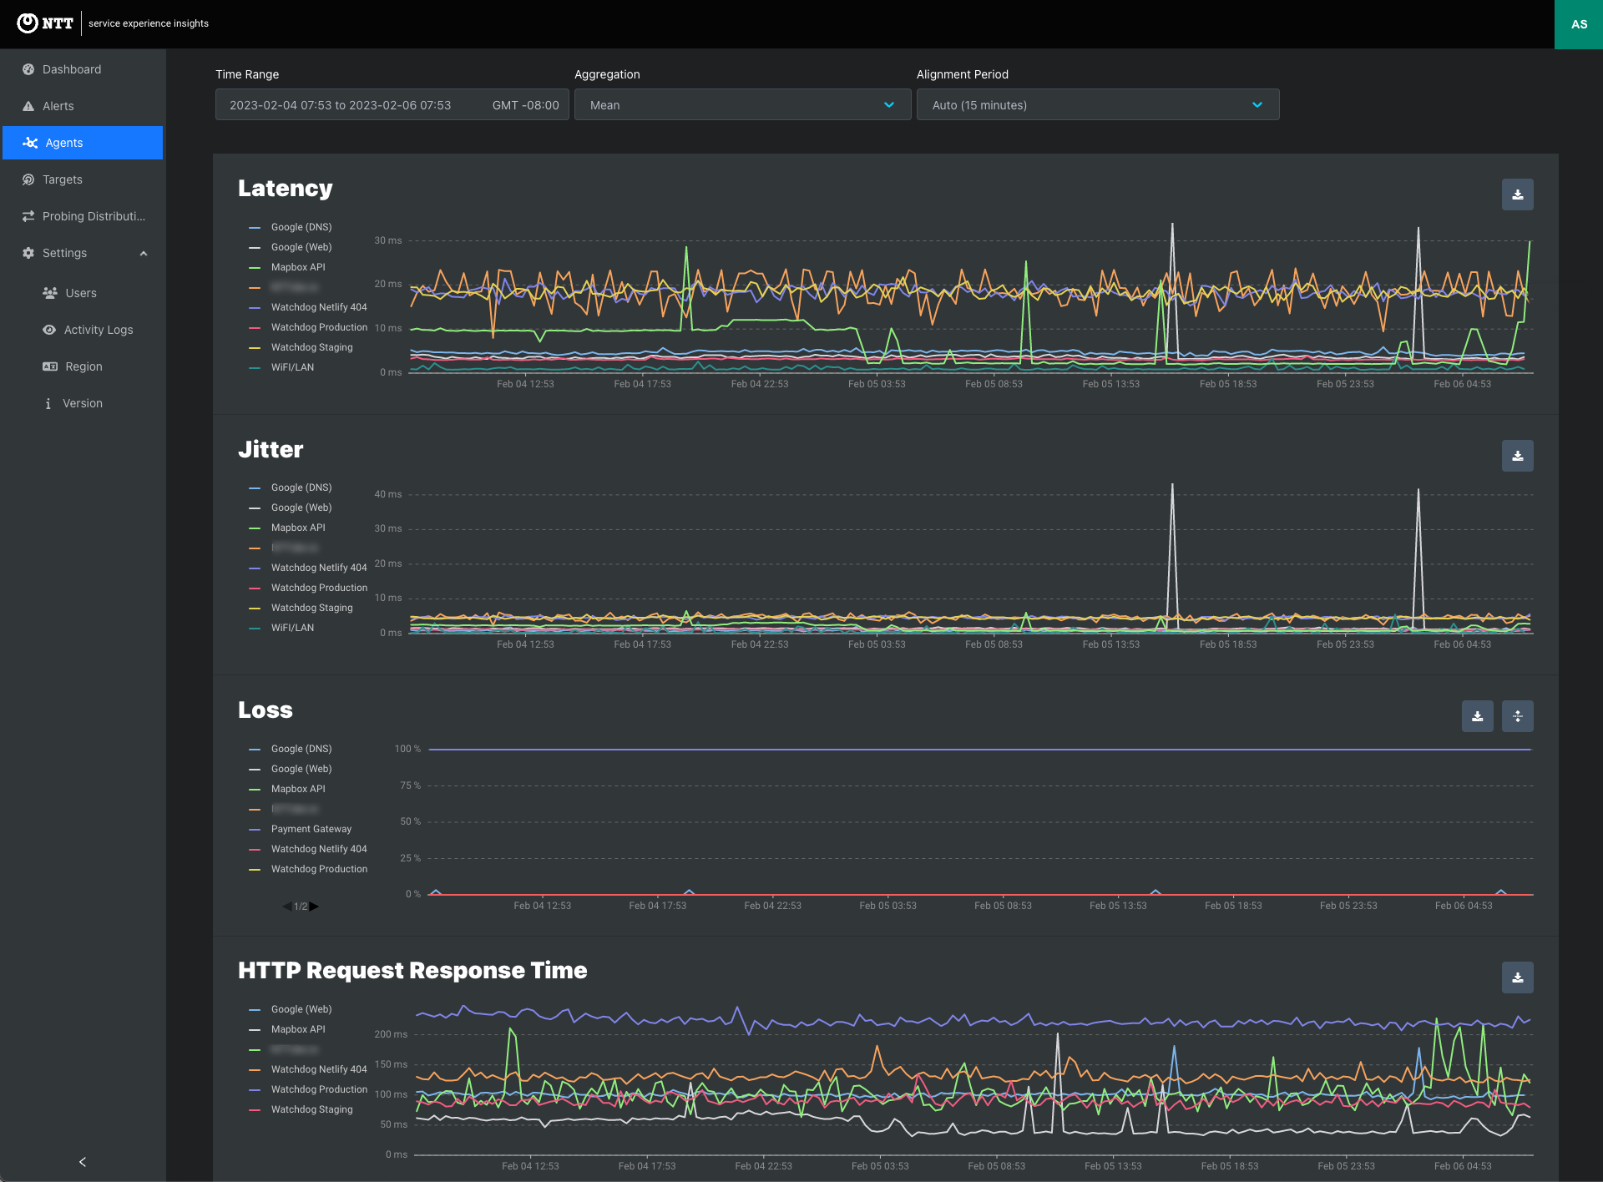The height and width of the screenshot is (1182, 1603).
Task: Click the Latency chart heading
Action: point(286,188)
